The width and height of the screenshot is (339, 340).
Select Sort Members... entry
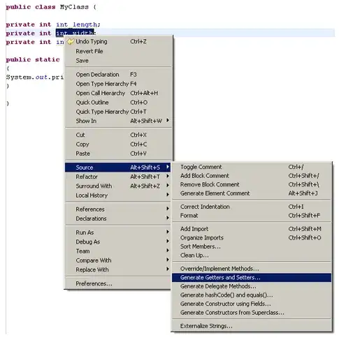[x=252, y=246]
